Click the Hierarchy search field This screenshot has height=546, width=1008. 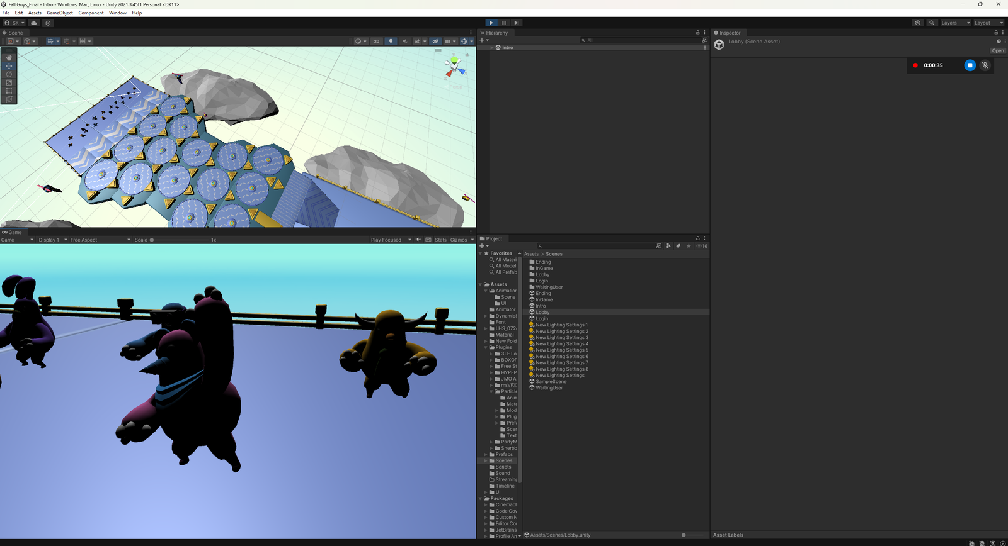click(640, 40)
